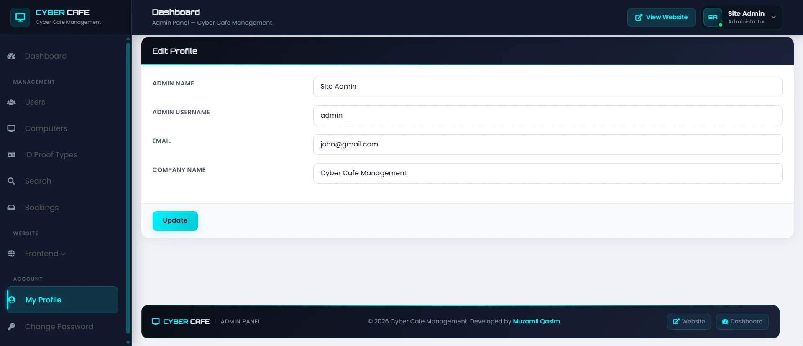Open the Bookings page

[63, 208]
